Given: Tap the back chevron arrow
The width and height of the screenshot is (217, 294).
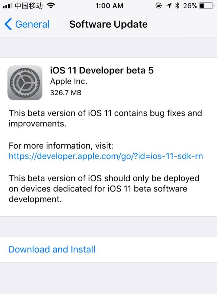Looking at the screenshot, I should click(8, 24).
